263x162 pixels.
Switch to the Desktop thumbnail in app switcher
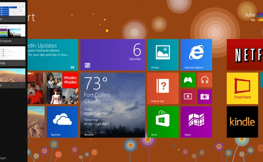click(x=12, y=78)
